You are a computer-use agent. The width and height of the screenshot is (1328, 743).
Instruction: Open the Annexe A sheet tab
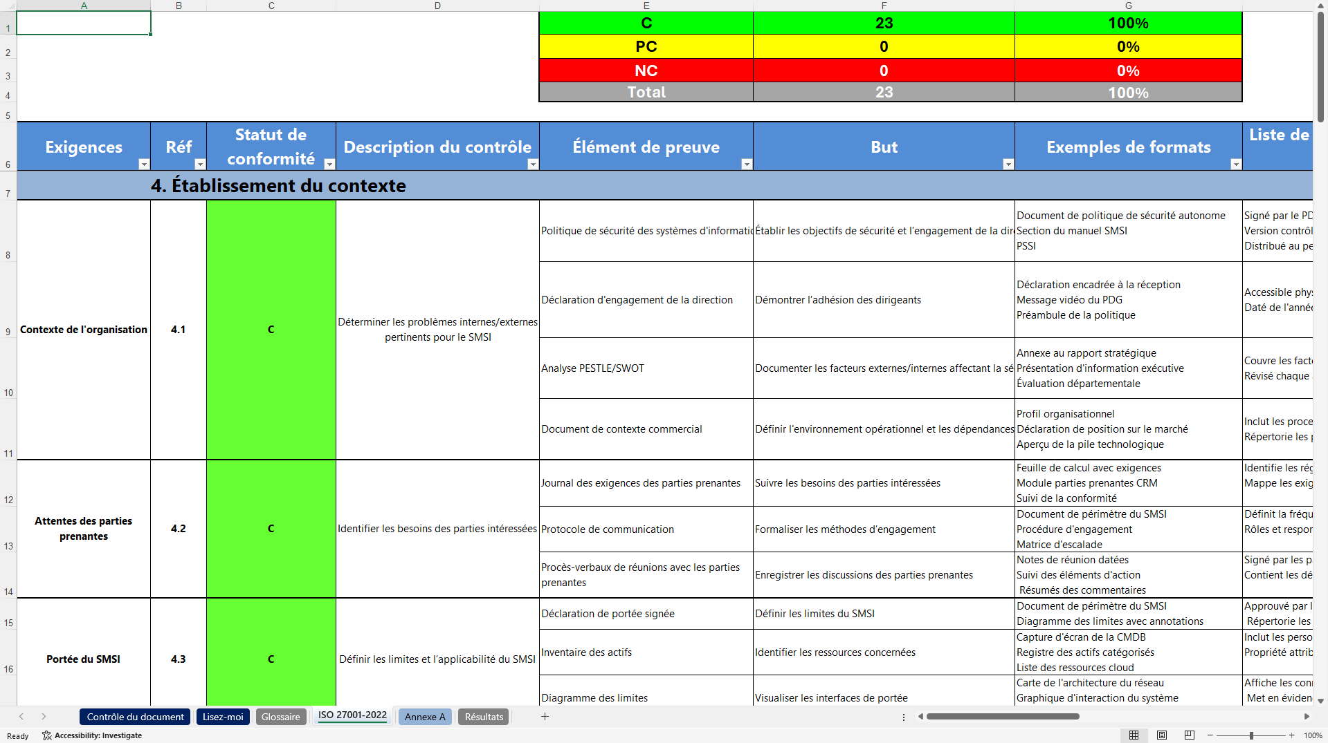(x=425, y=717)
